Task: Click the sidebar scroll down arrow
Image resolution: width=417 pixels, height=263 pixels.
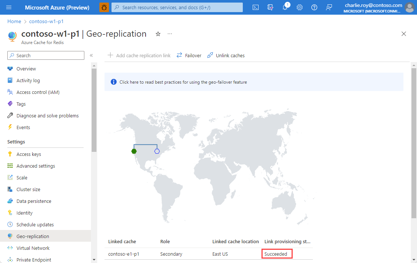Action: click(x=94, y=260)
